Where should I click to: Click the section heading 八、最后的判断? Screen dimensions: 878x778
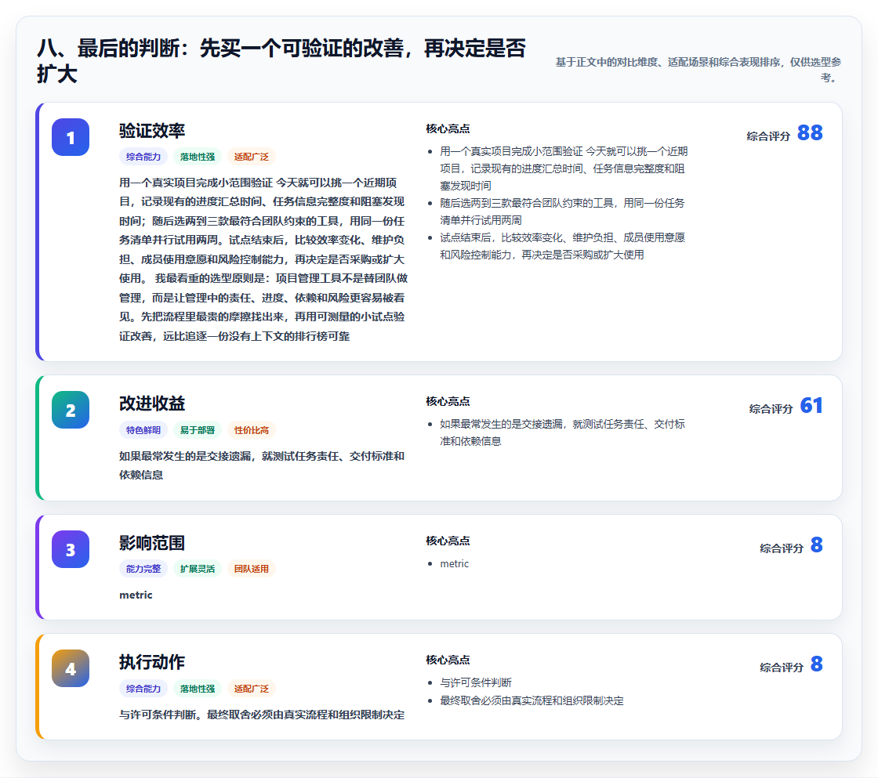pos(281,61)
